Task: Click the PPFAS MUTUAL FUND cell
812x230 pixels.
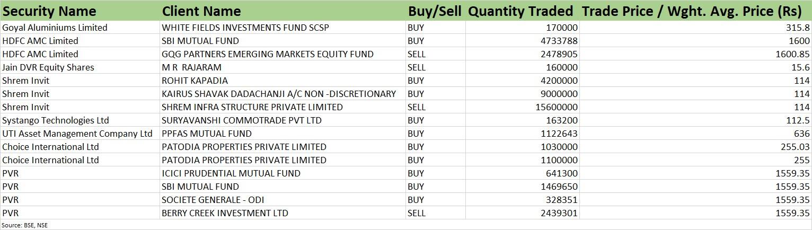Action: (x=283, y=134)
